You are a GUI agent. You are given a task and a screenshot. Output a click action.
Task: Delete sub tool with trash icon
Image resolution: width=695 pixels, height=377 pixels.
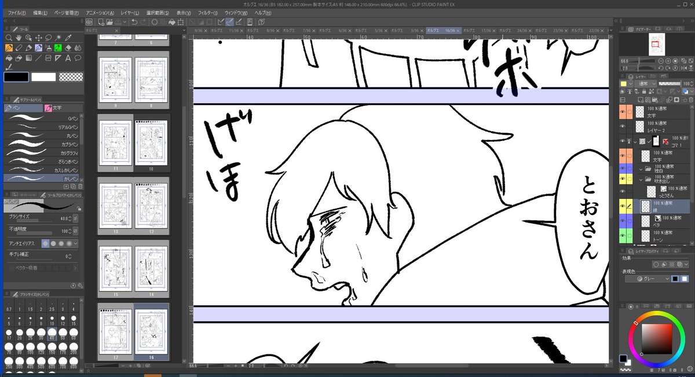coord(81,186)
